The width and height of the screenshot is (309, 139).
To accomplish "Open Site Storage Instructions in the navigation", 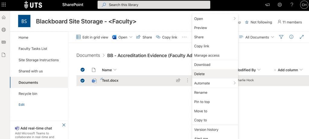I will (39, 60).
